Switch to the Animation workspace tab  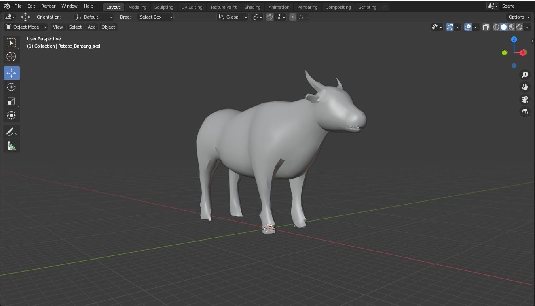[279, 7]
